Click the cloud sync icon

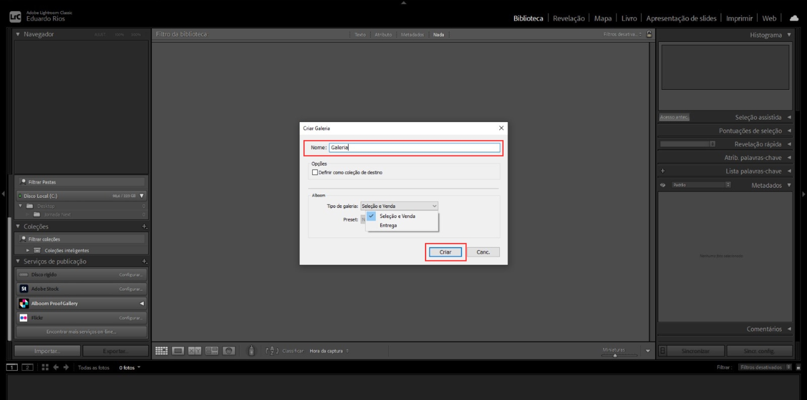click(x=794, y=18)
